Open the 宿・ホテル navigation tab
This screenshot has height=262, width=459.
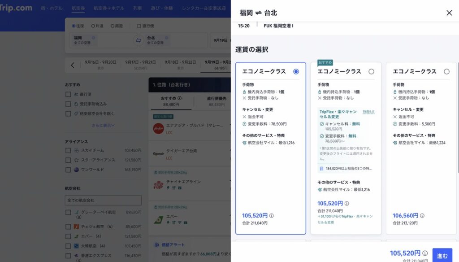coord(52,8)
